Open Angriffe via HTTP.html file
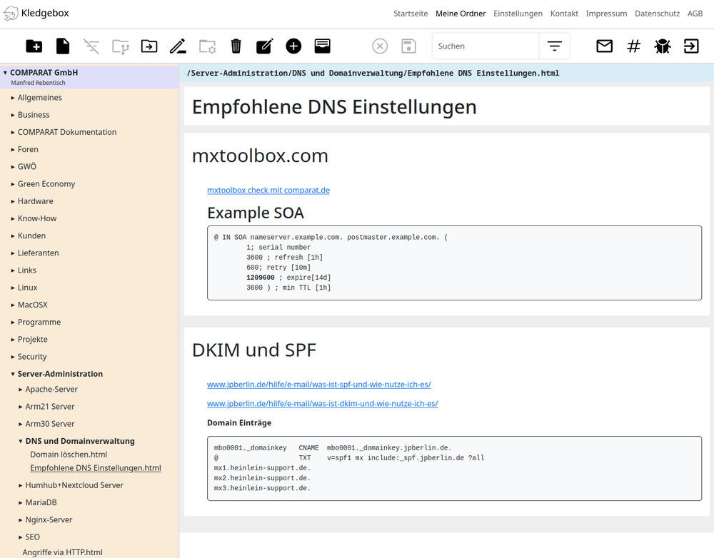714x558 pixels. 62,552
